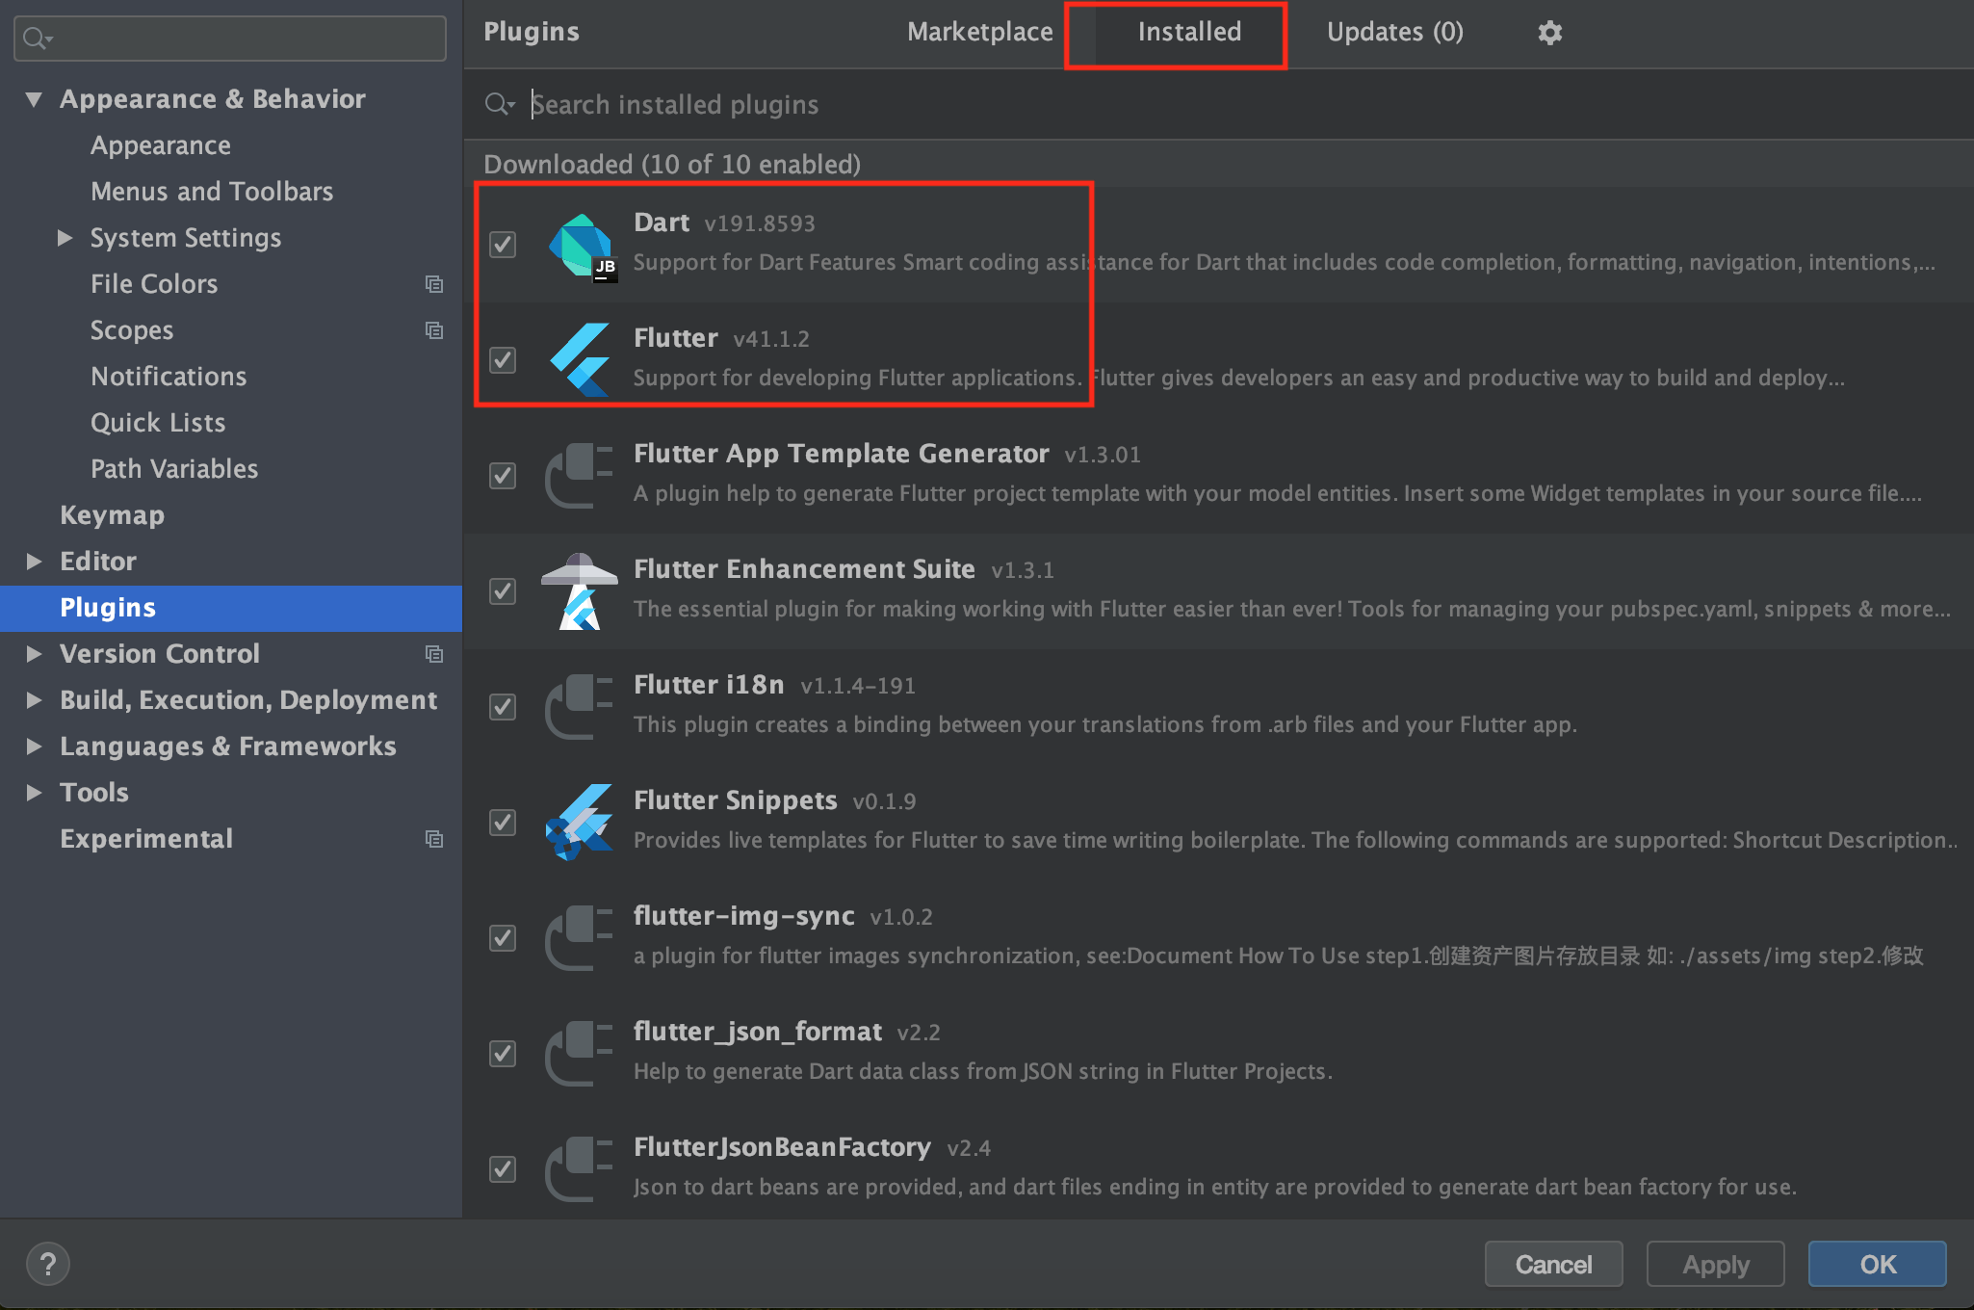The width and height of the screenshot is (1974, 1310).
Task: Click the Flutter i18n plug icon
Action: click(x=580, y=706)
